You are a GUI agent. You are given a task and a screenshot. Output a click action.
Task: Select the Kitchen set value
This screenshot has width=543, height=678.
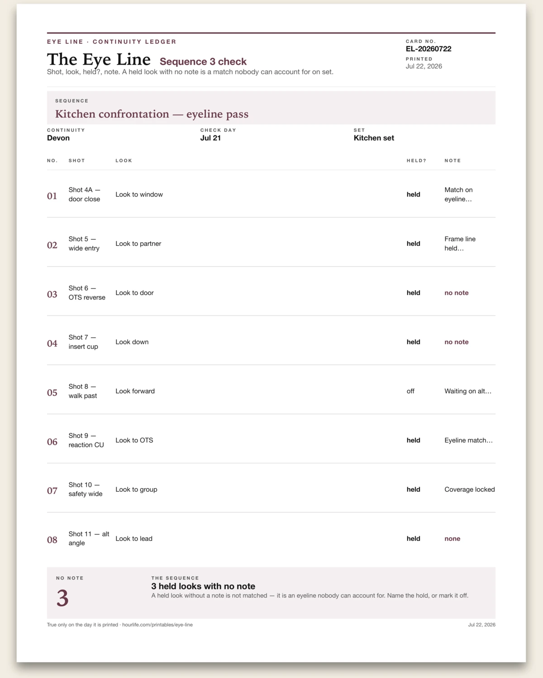(x=374, y=138)
